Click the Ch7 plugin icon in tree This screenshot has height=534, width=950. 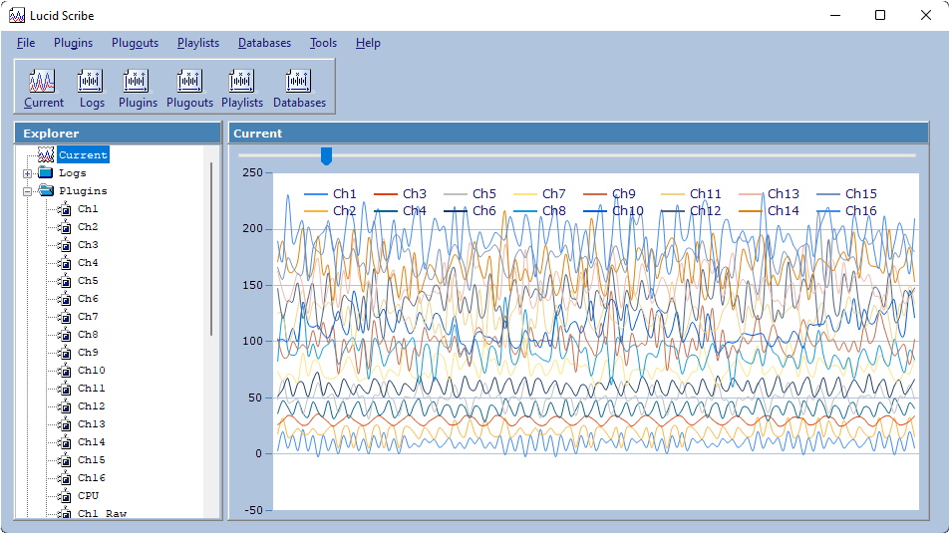point(64,317)
